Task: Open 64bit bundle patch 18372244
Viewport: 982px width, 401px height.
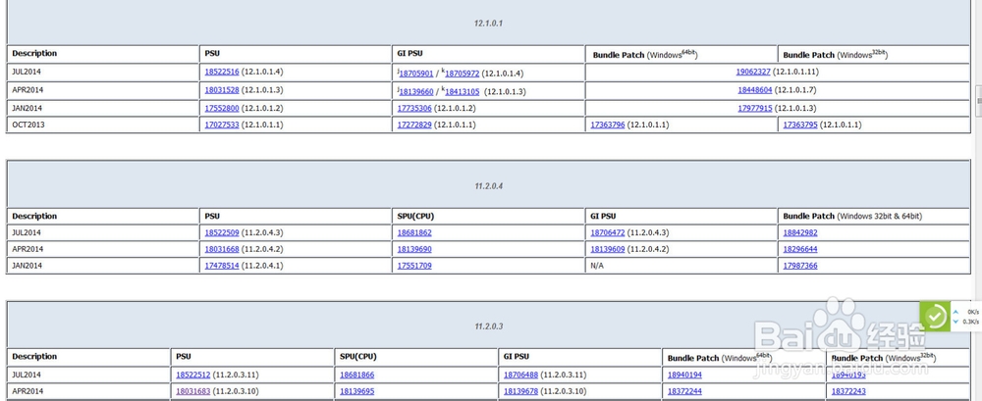Action: 684,391
